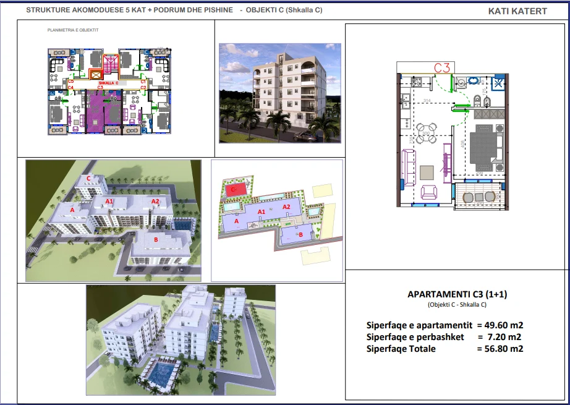The image size is (570, 405).
Task: Select the balcony table and chairs symbol
Action: coord(479,197)
